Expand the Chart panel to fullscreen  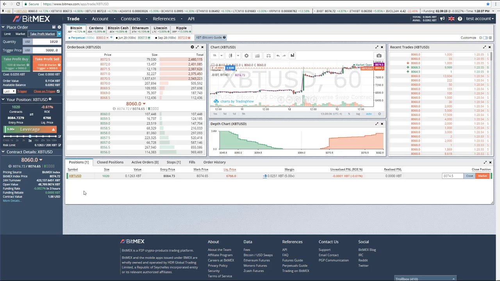(377, 47)
